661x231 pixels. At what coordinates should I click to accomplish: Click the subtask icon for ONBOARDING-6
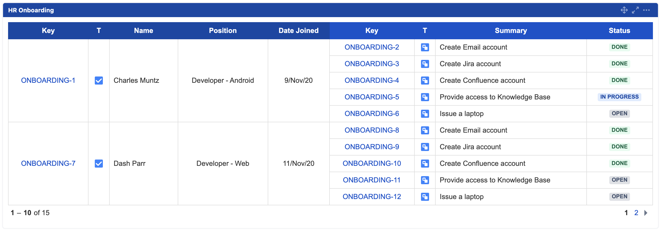425,114
